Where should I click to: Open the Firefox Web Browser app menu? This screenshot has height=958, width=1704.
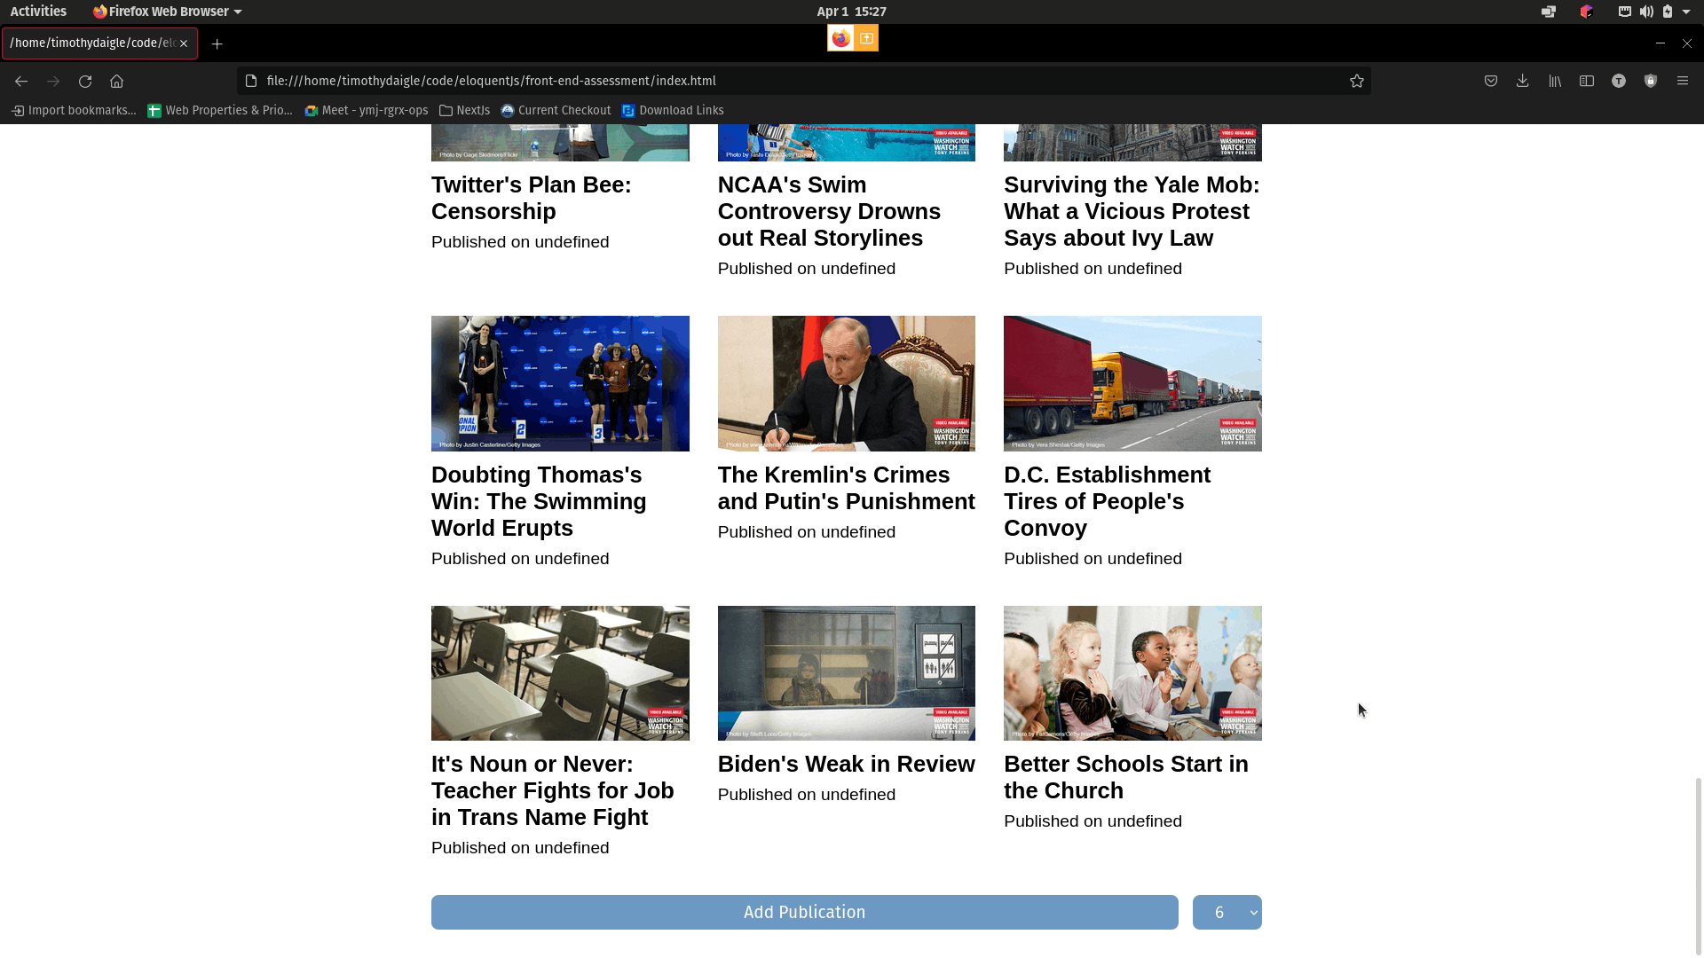(x=168, y=12)
